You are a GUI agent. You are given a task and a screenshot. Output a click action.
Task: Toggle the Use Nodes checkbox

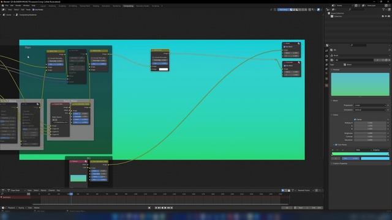tap(33, 10)
